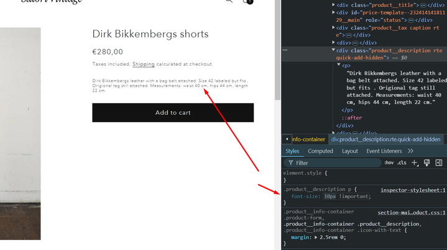
Task: Expand the plain div node below product__tax
Action: 333,43
